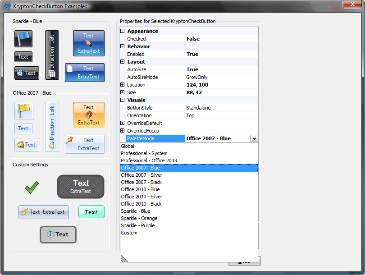Viewport: 365px width, 275px height.
Task: Click the Enabled property True value
Action: [x=192, y=54]
